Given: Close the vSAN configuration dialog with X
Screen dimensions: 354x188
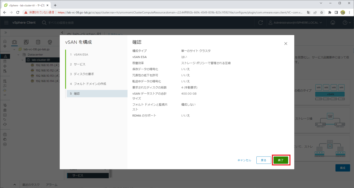Looking at the screenshot, I should coord(286,43).
